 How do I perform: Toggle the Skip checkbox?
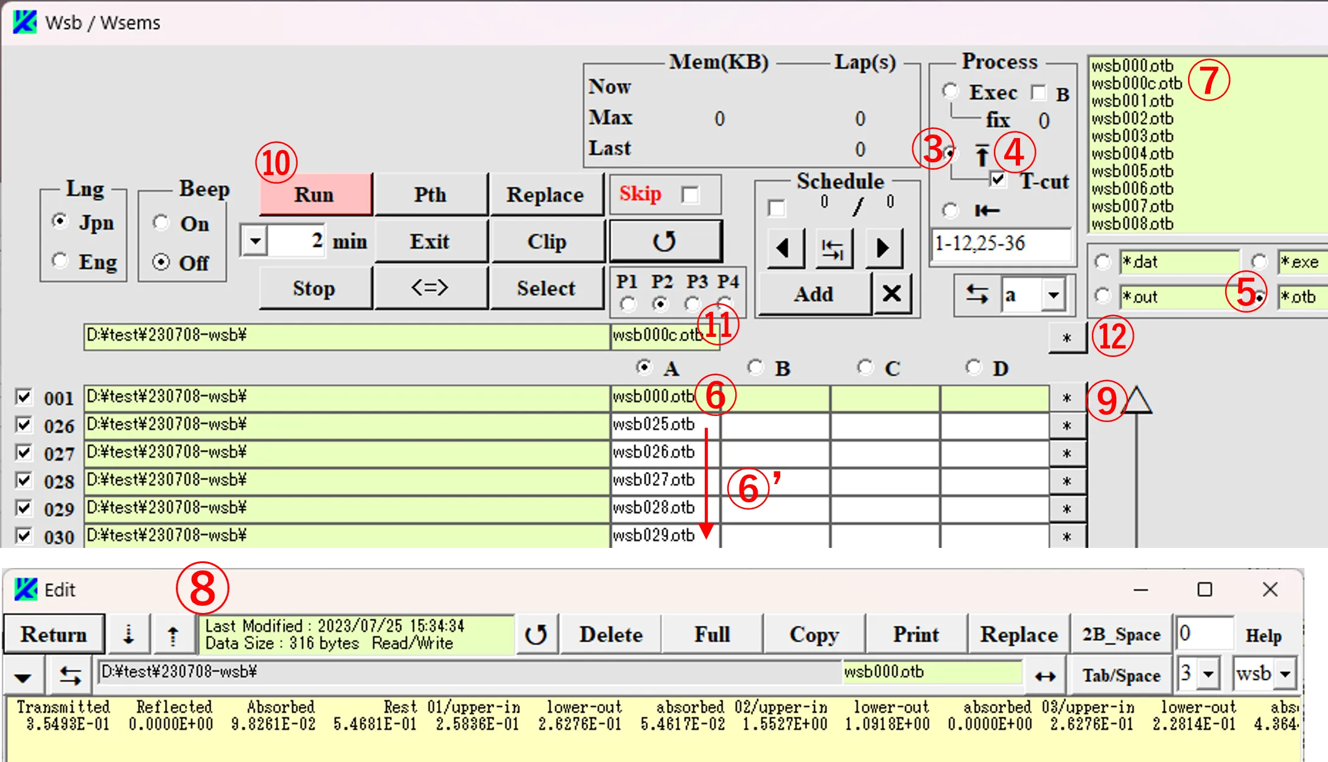691,195
